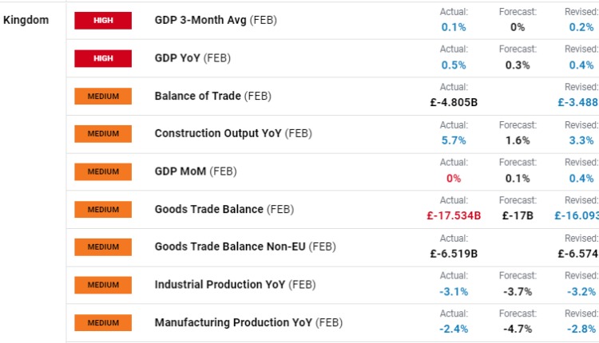Select the -4.7% Manufacturing Production forecast

point(518,329)
